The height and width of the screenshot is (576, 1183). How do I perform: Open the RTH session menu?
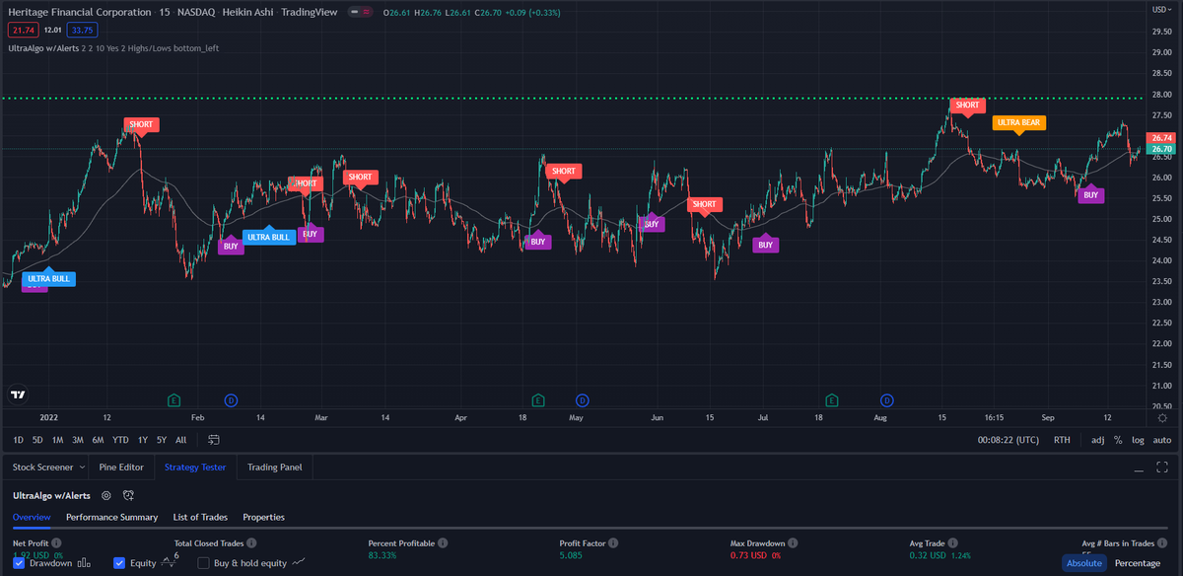(x=1062, y=440)
